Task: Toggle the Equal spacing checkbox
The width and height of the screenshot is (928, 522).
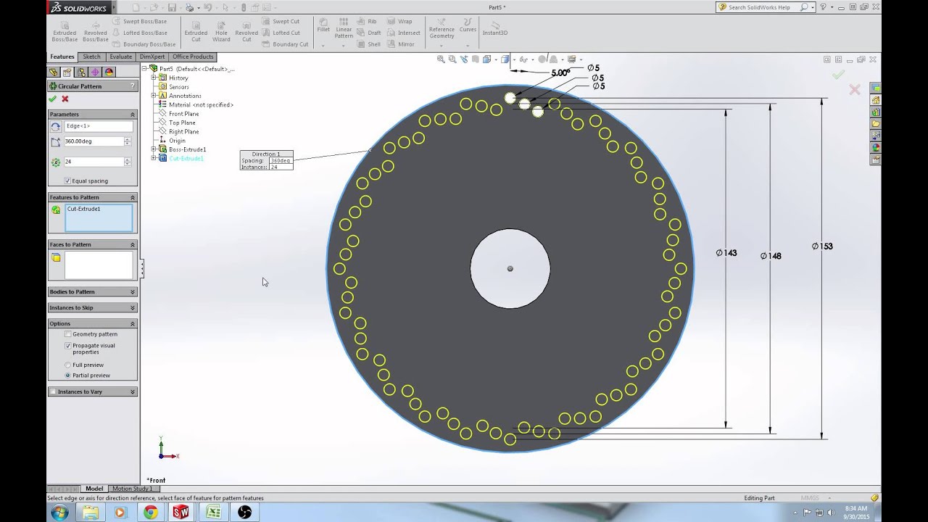Action: 67,181
